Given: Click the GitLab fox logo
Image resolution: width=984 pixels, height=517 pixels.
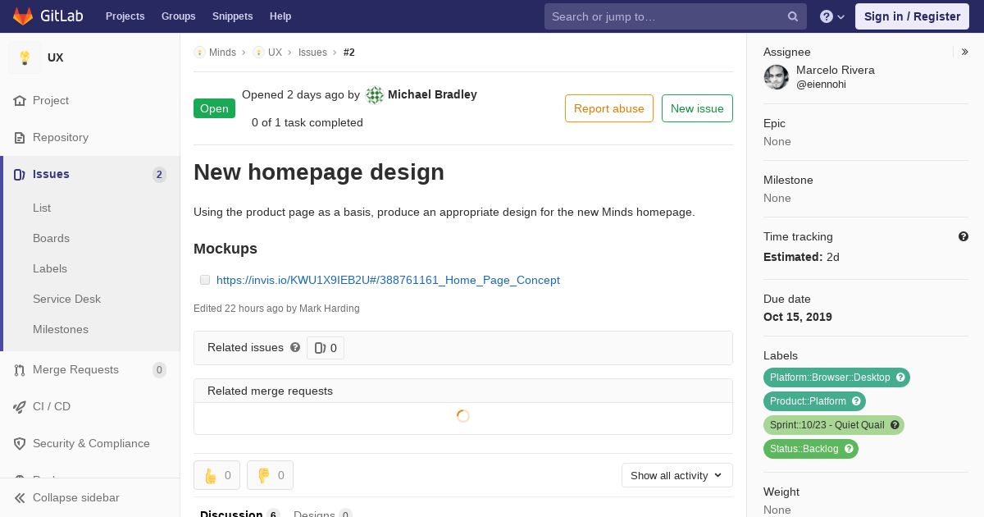Looking at the screenshot, I should click(x=23, y=16).
